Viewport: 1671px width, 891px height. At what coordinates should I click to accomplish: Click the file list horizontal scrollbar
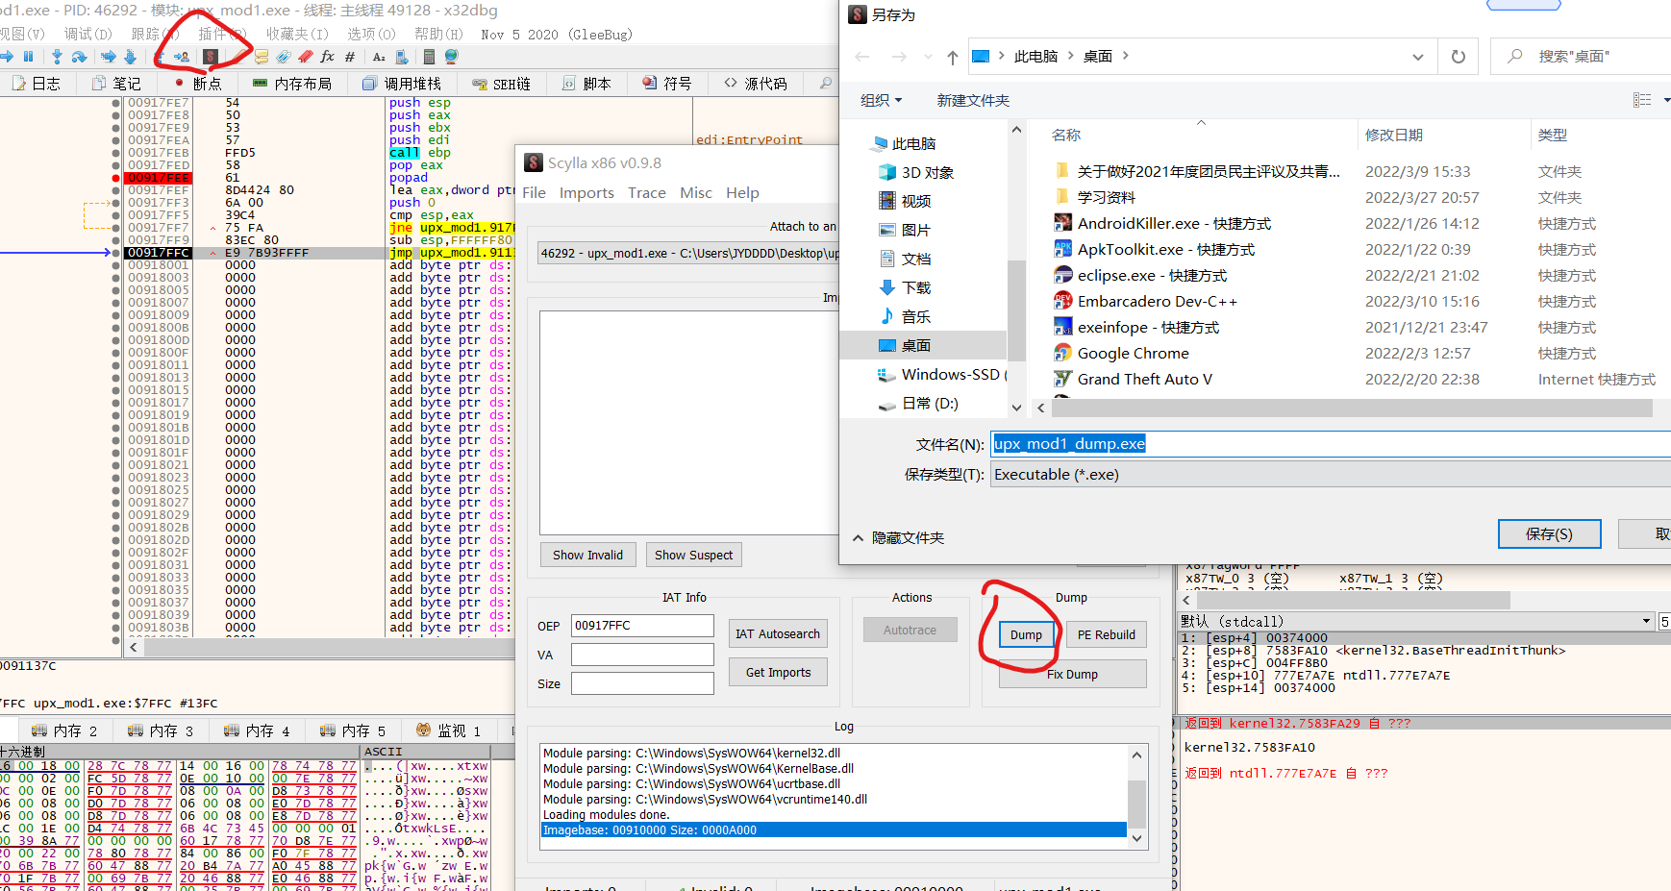click(x=1351, y=408)
